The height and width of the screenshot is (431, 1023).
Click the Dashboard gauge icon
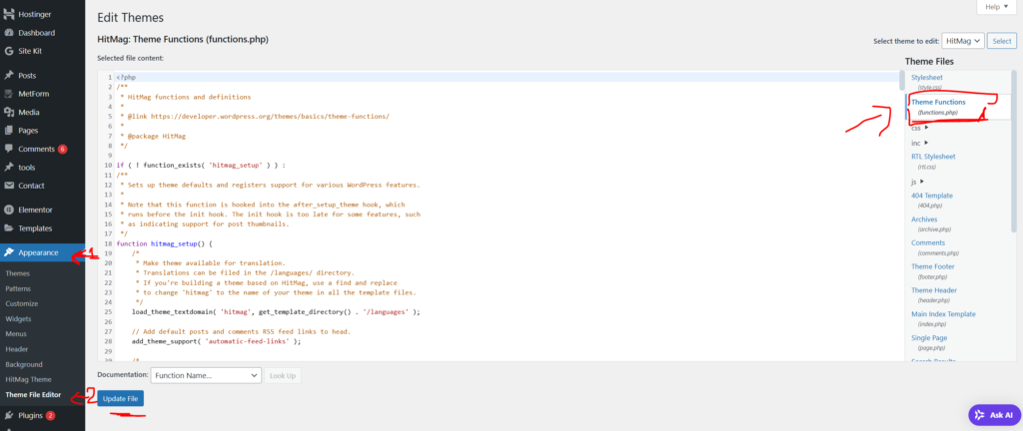[x=9, y=33]
